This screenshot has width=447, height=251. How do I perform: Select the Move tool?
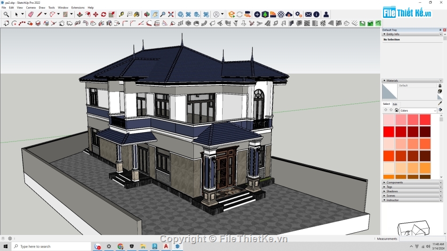[96, 14]
